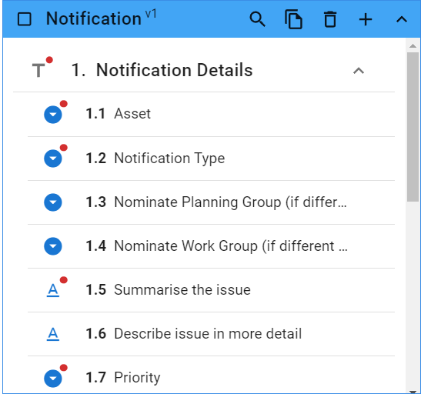Open search via magnifier icon

click(x=258, y=19)
